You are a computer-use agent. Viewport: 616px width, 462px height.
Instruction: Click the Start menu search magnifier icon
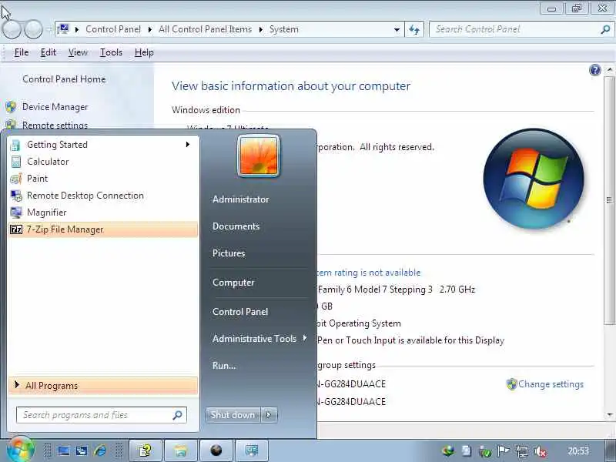pos(177,415)
